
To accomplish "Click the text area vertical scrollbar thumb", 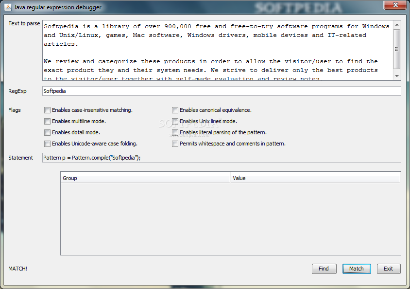I will (x=397, y=49).
